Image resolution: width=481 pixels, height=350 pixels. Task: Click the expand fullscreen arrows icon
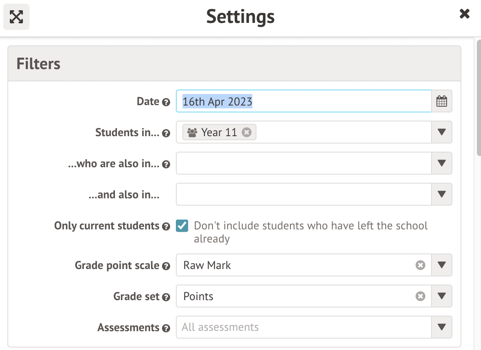[x=16, y=17]
